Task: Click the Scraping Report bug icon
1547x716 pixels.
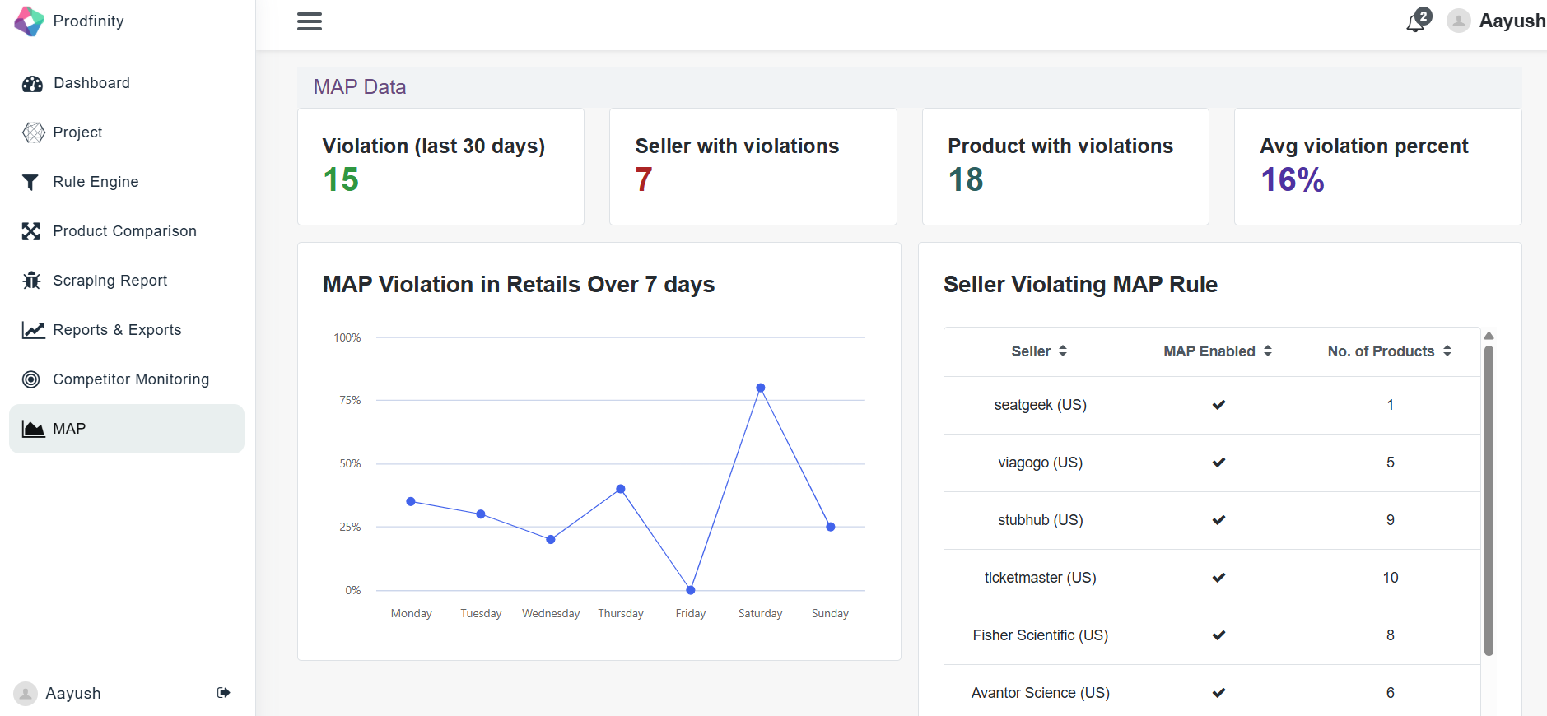Action: [31, 281]
